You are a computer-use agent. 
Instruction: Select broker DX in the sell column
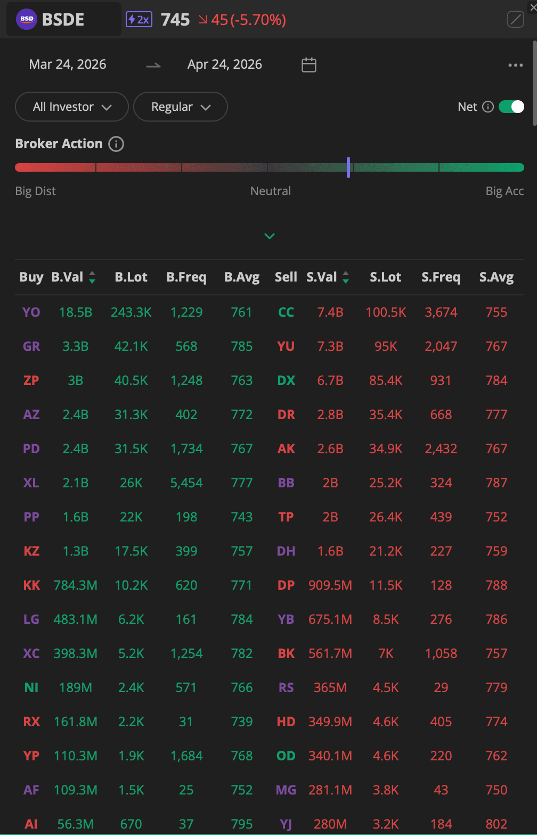(x=286, y=380)
